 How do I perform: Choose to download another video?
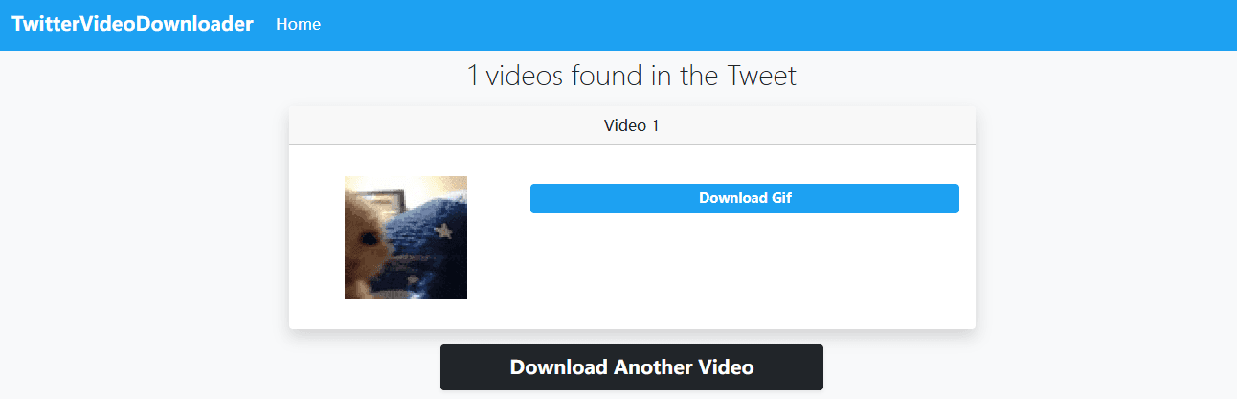tap(631, 366)
